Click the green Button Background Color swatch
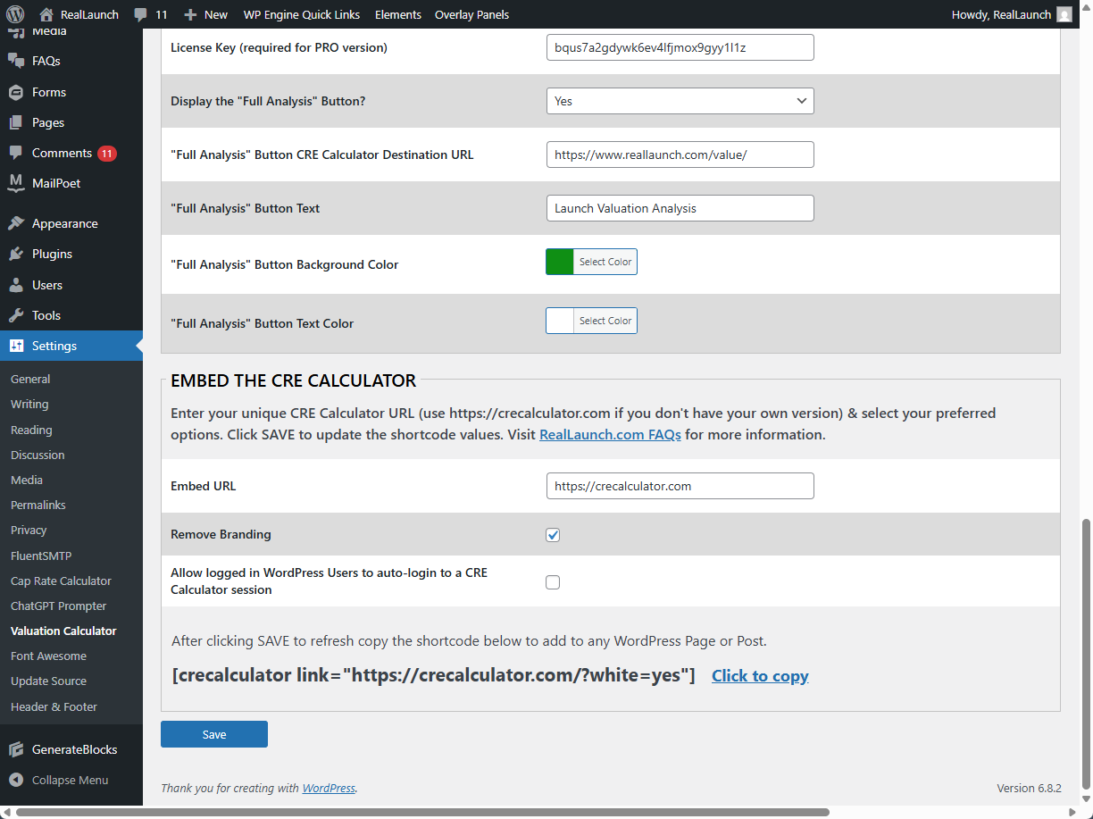The image size is (1093, 819). tap(560, 262)
